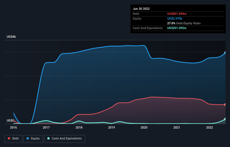Screen dimensions: 230x147
Task: Click the blue Equity marker at Jun 2022
Action: coord(225,53)
